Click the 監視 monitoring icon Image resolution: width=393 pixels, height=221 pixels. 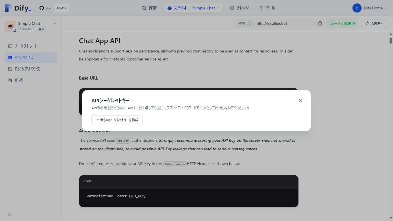pos(11,80)
